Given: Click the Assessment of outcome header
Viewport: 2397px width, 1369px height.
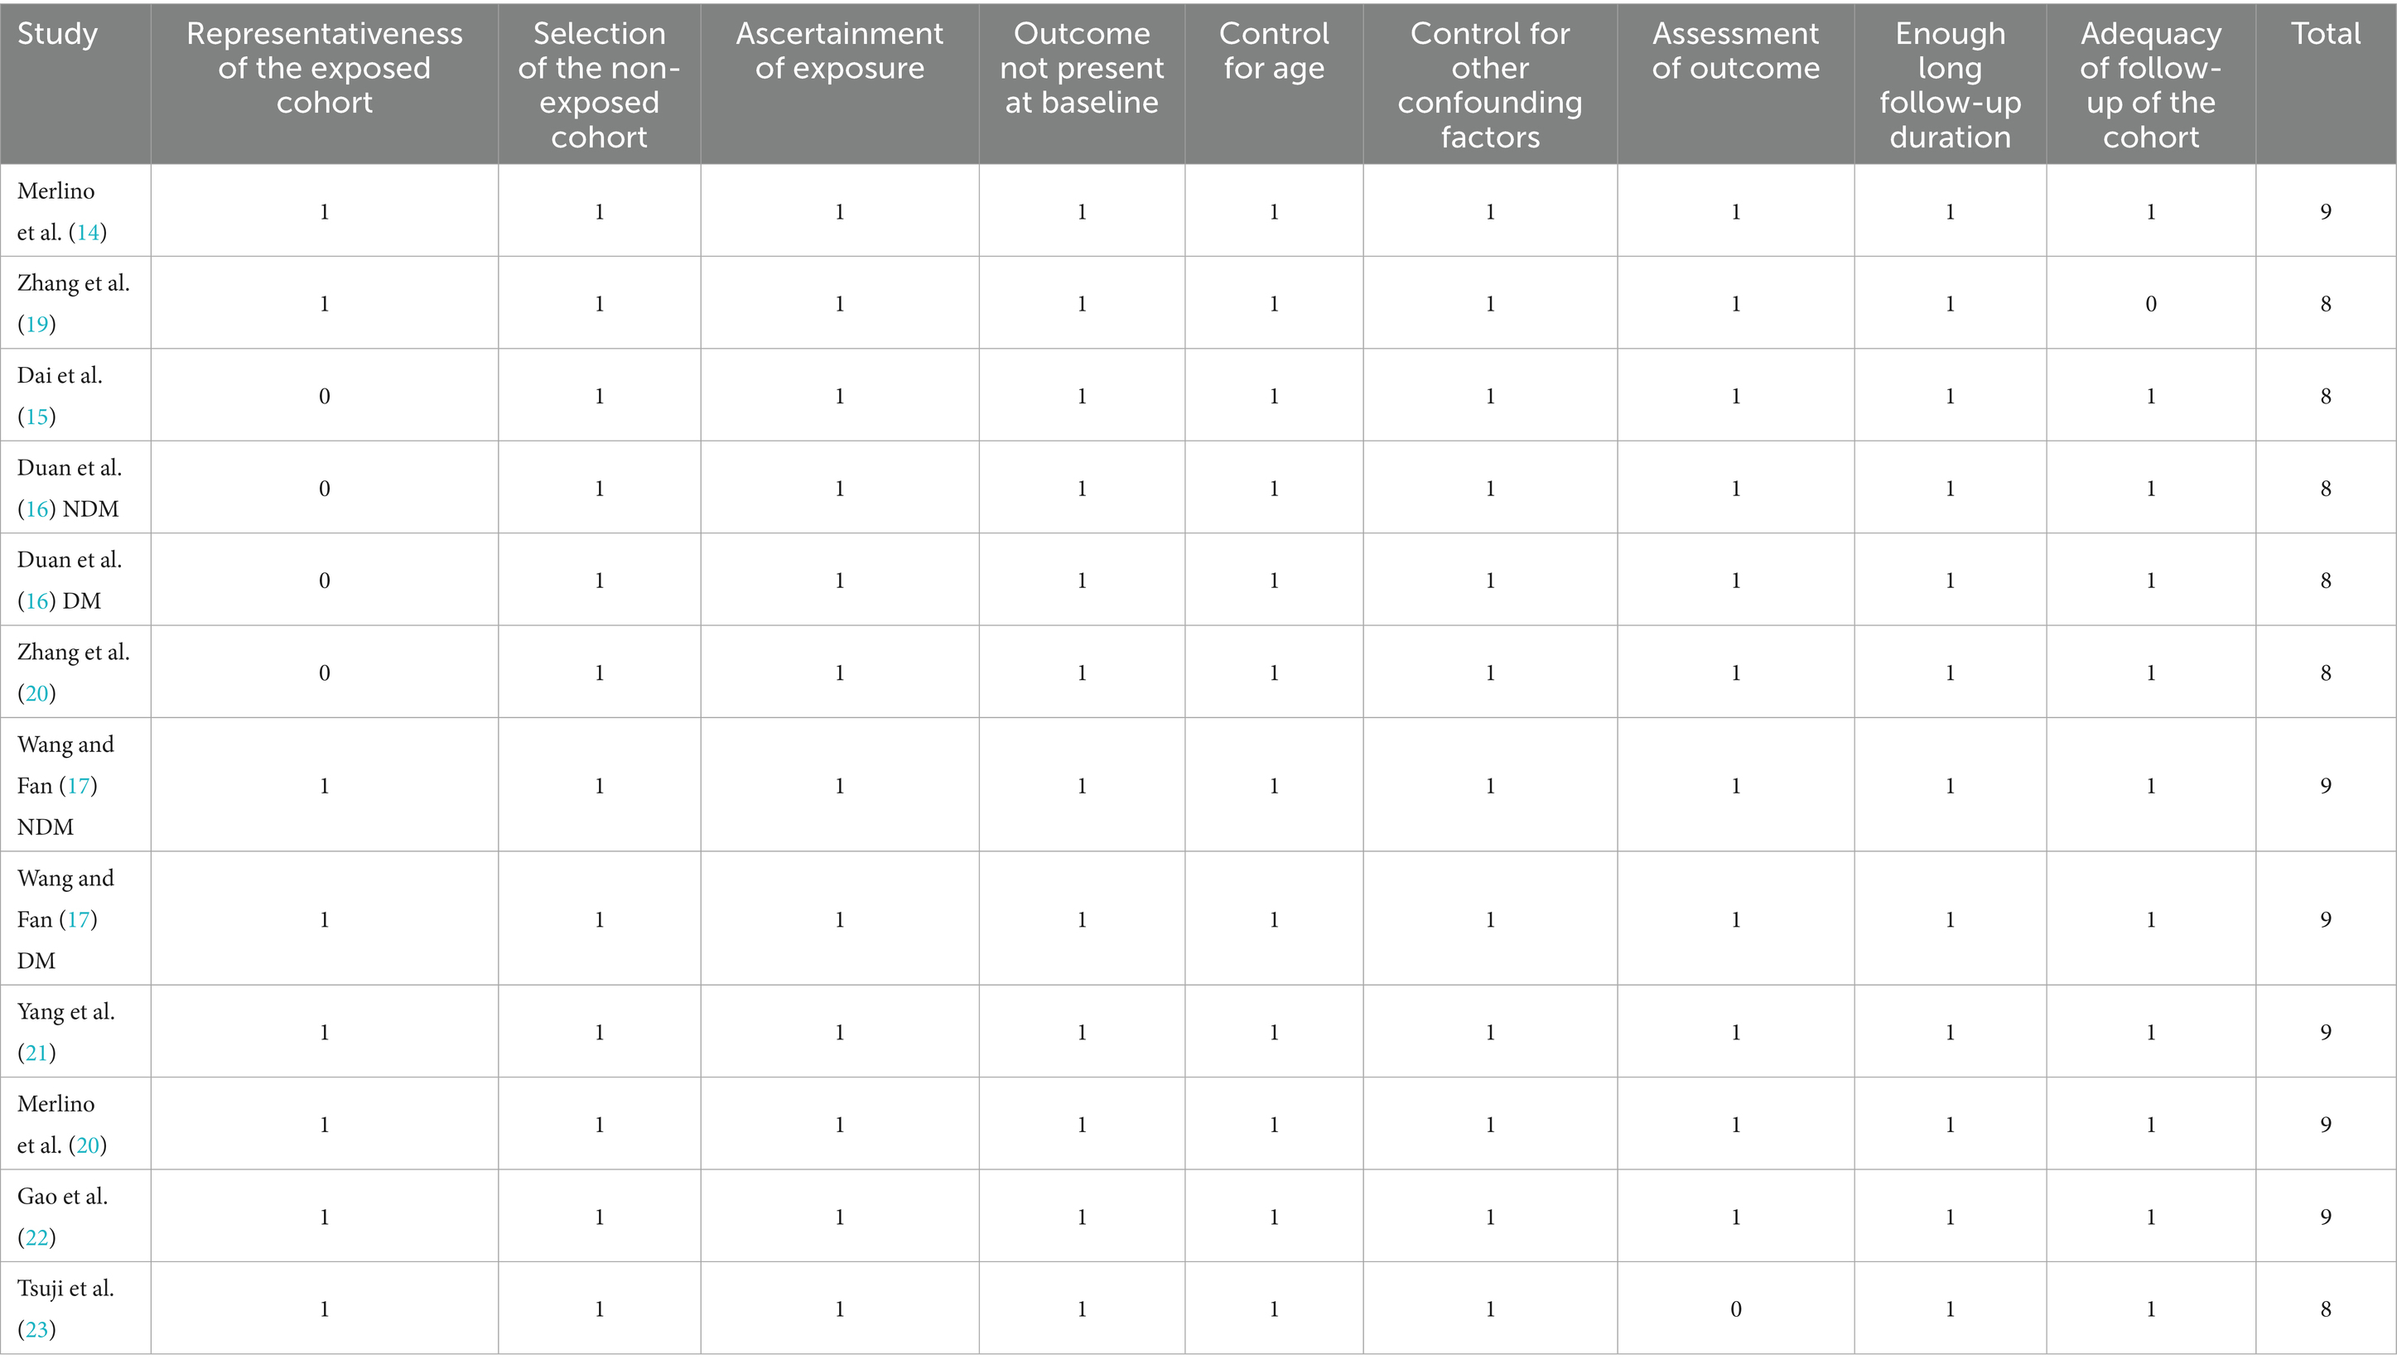Looking at the screenshot, I should tap(1735, 51).
